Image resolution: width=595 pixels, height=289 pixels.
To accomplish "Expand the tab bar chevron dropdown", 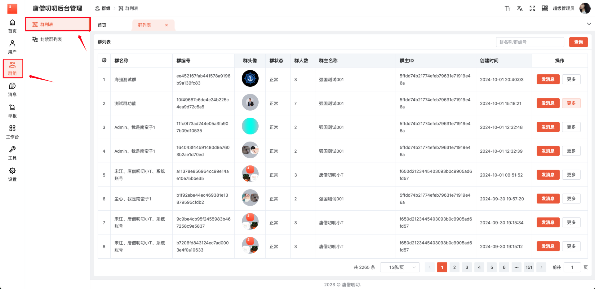I will click(x=589, y=24).
